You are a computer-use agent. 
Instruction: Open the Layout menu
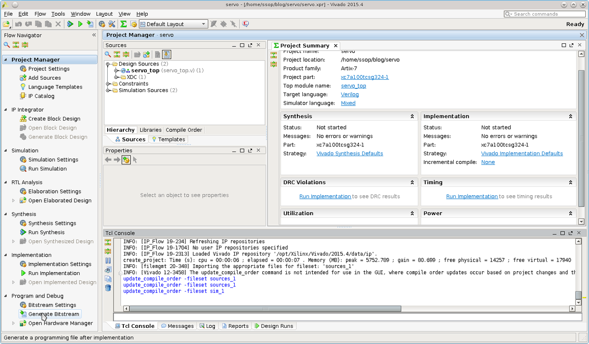click(x=104, y=14)
